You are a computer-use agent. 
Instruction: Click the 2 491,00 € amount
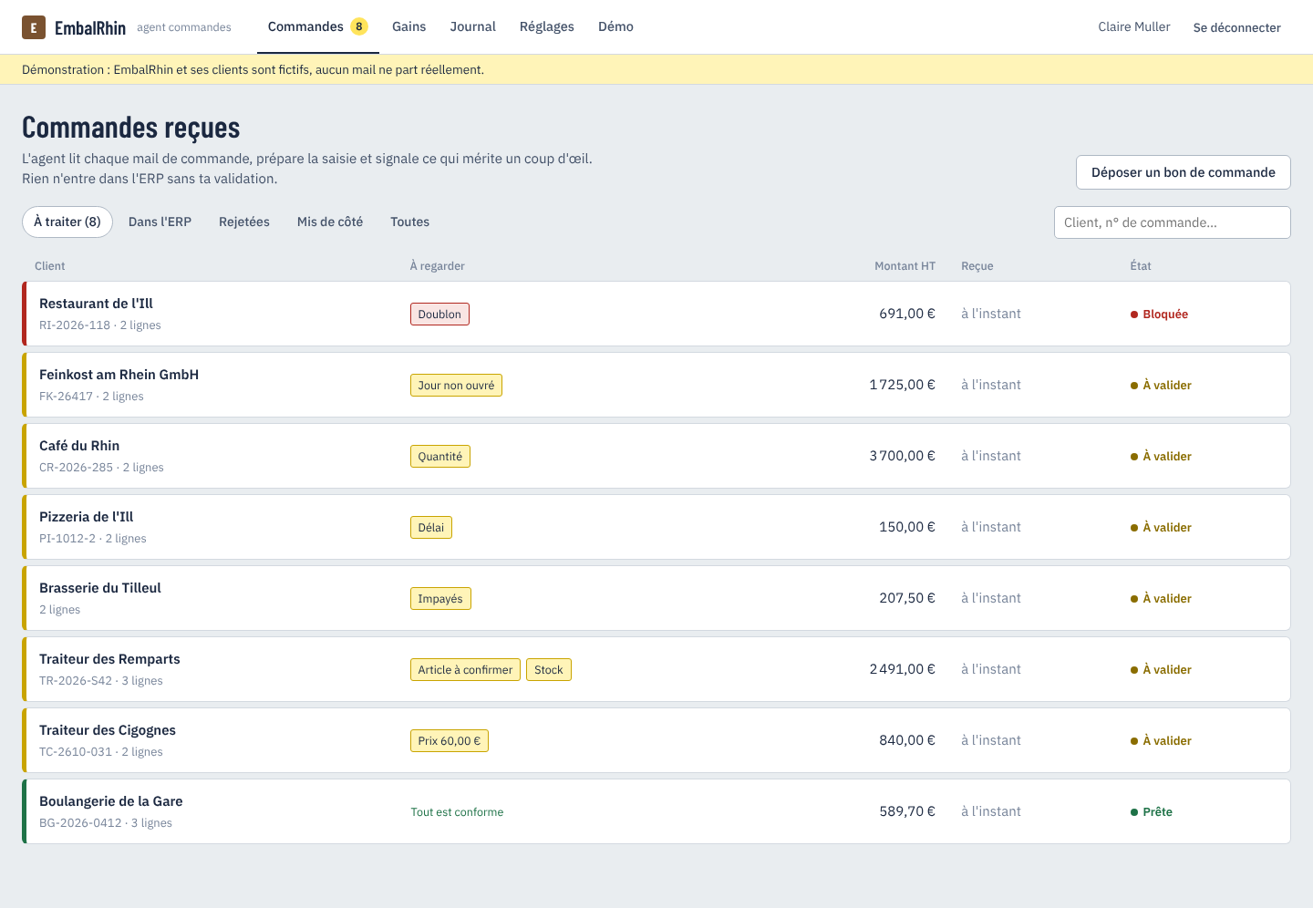pos(902,669)
